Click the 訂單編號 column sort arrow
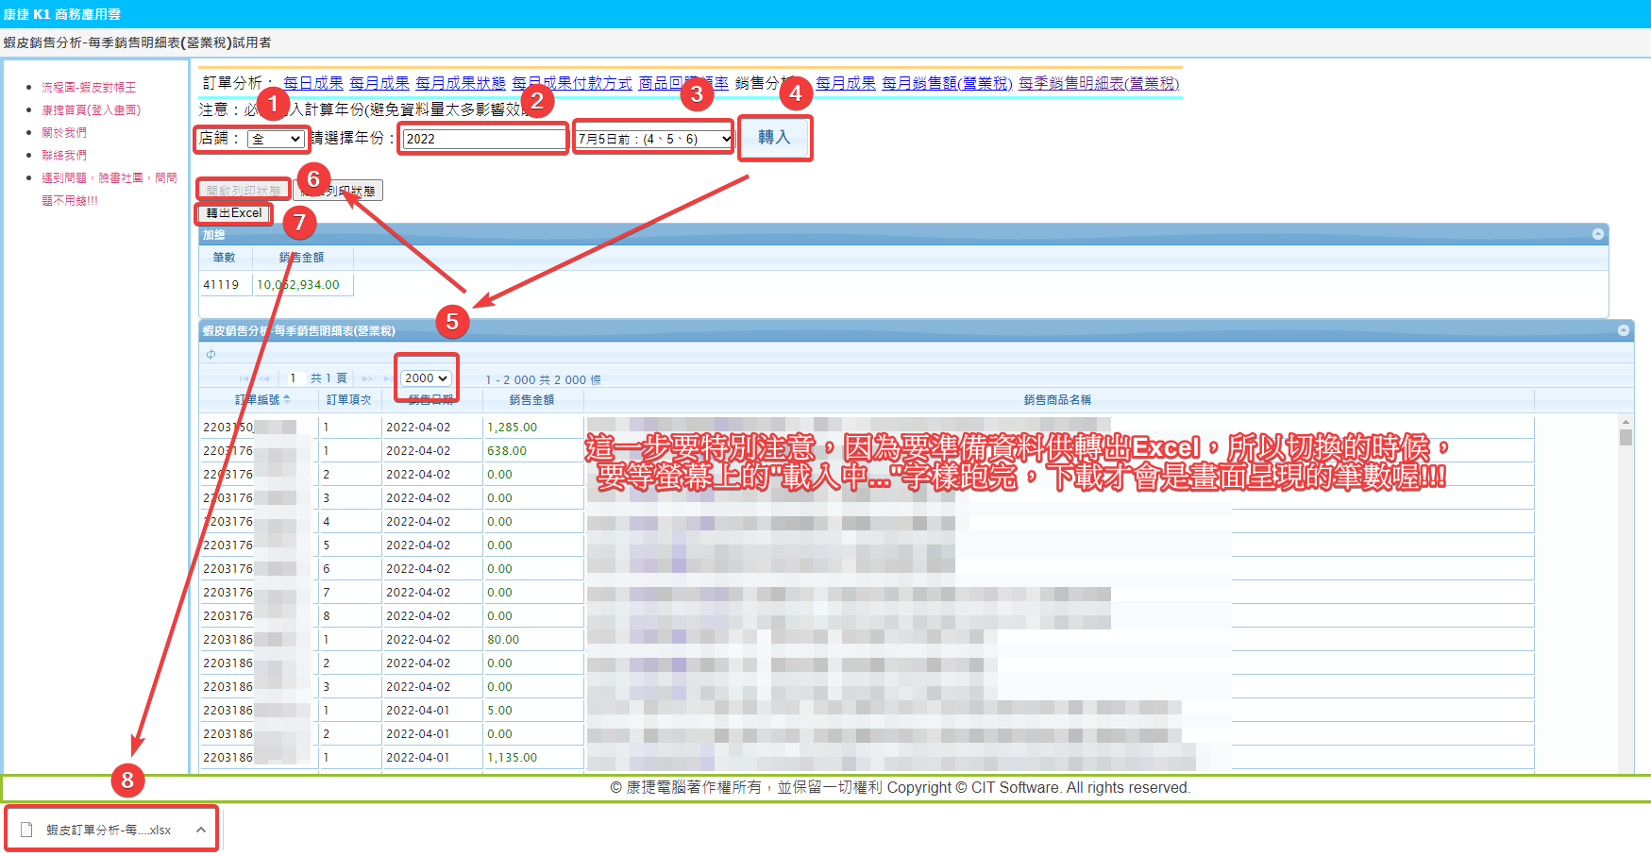This screenshot has width=1651, height=856. pyautogui.click(x=287, y=399)
